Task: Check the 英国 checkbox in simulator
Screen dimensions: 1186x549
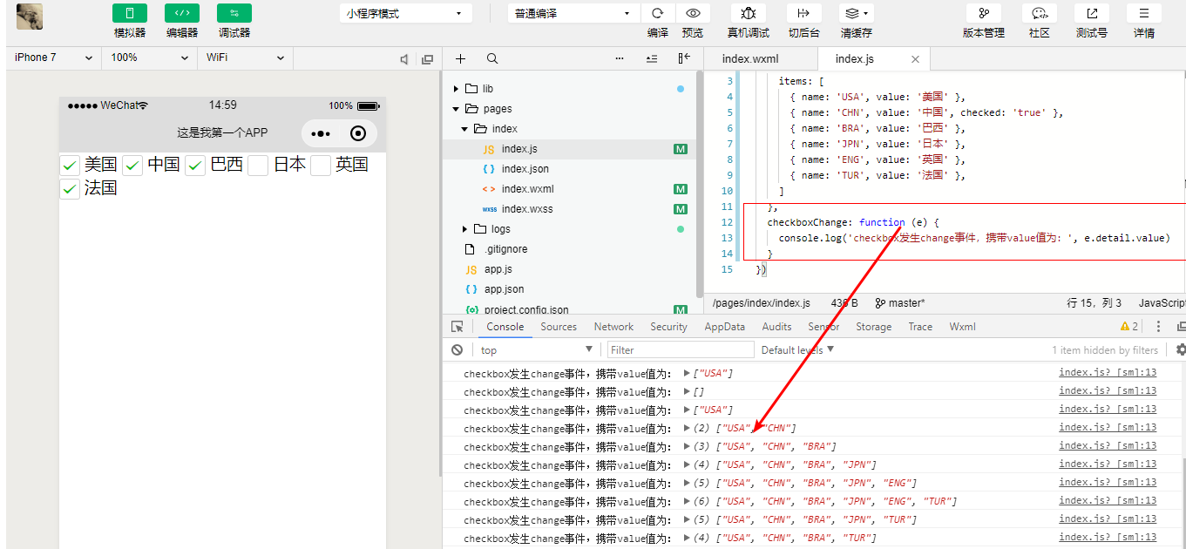Action: [x=321, y=165]
